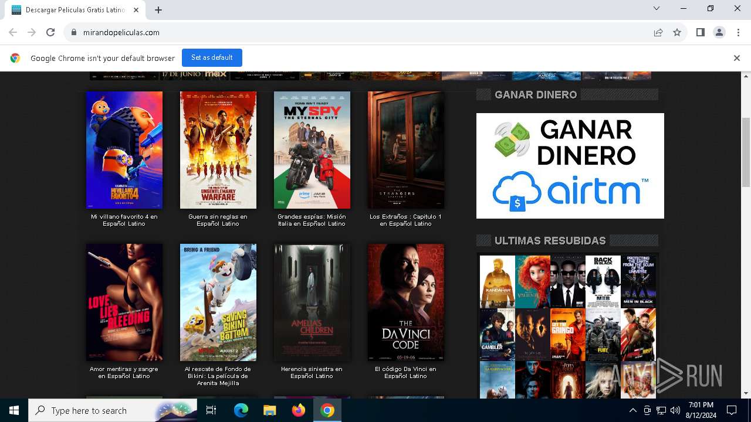
Task: Launch Microsoft Edge from the taskbar
Action: [241, 410]
